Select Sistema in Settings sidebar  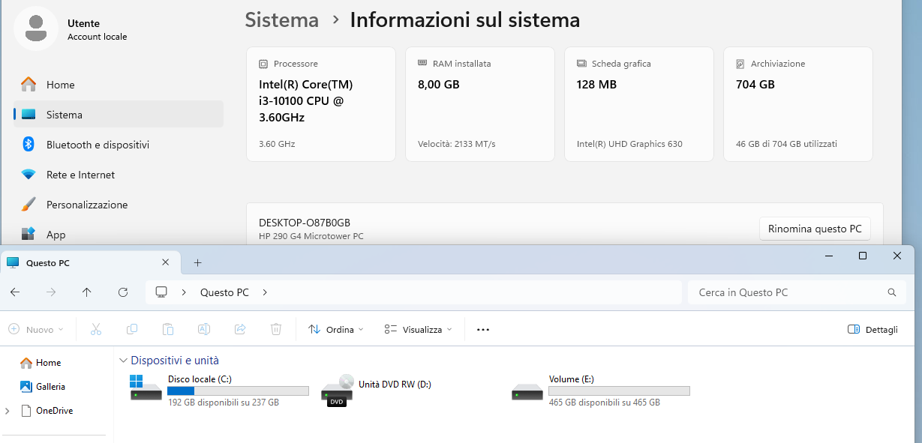point(119,115)
